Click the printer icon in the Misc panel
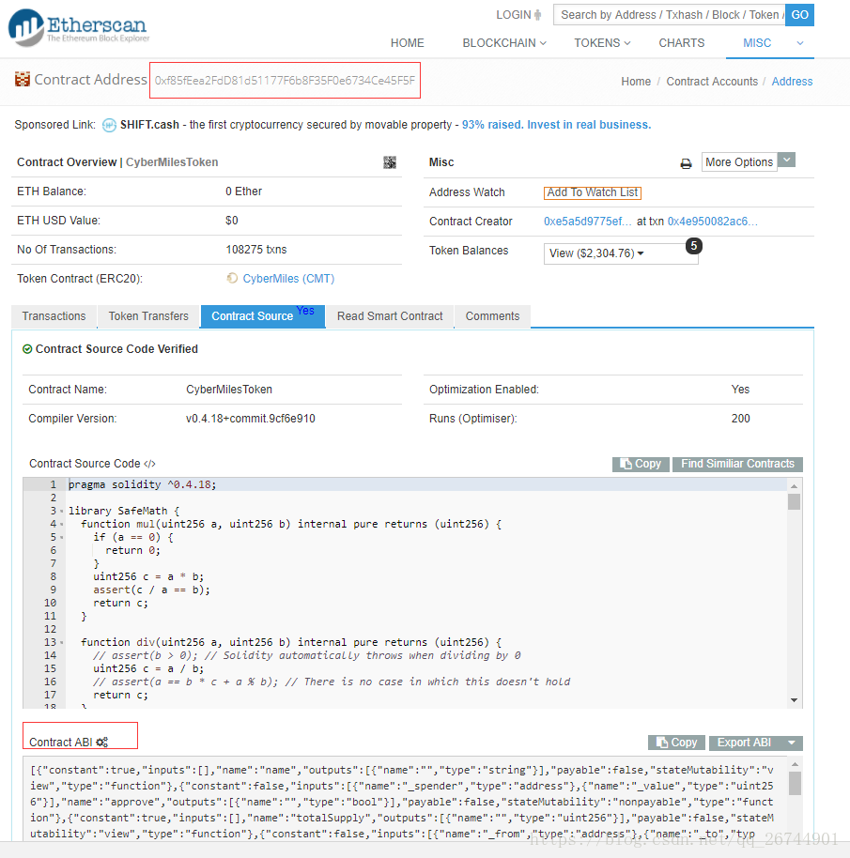The image size is (850, 858). 685,161
